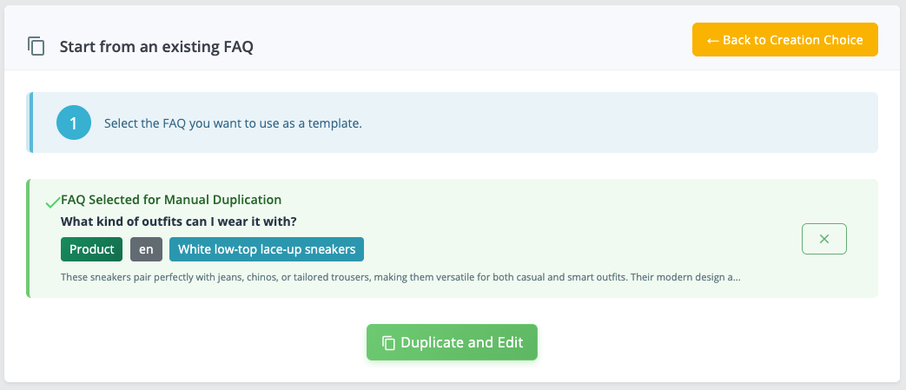Click the White low-top lace-up sneakers tag
Viewport: 906px width, 390px height.
[x=267, y=249]
